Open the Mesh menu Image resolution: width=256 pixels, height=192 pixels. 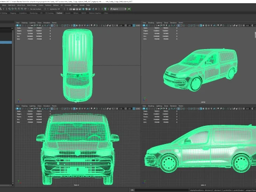4,5
